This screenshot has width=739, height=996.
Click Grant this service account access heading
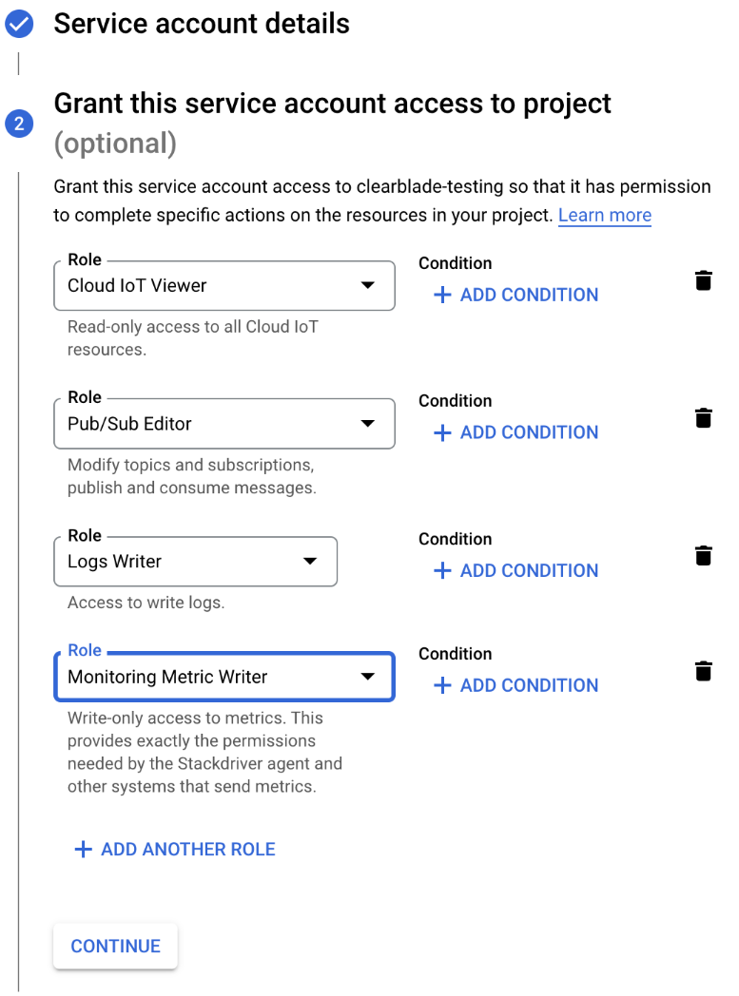(332, 104)
